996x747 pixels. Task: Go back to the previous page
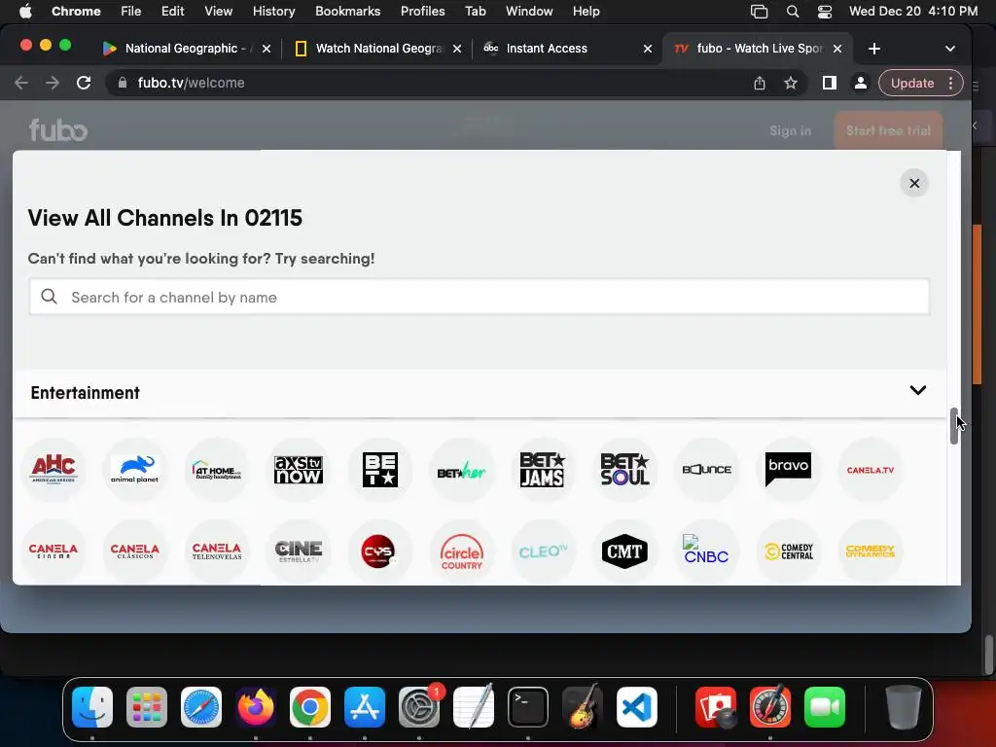coord(21,83)
